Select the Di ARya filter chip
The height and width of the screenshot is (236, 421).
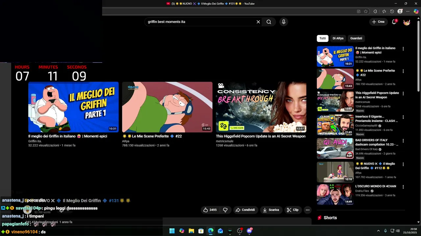click(338, 38)
